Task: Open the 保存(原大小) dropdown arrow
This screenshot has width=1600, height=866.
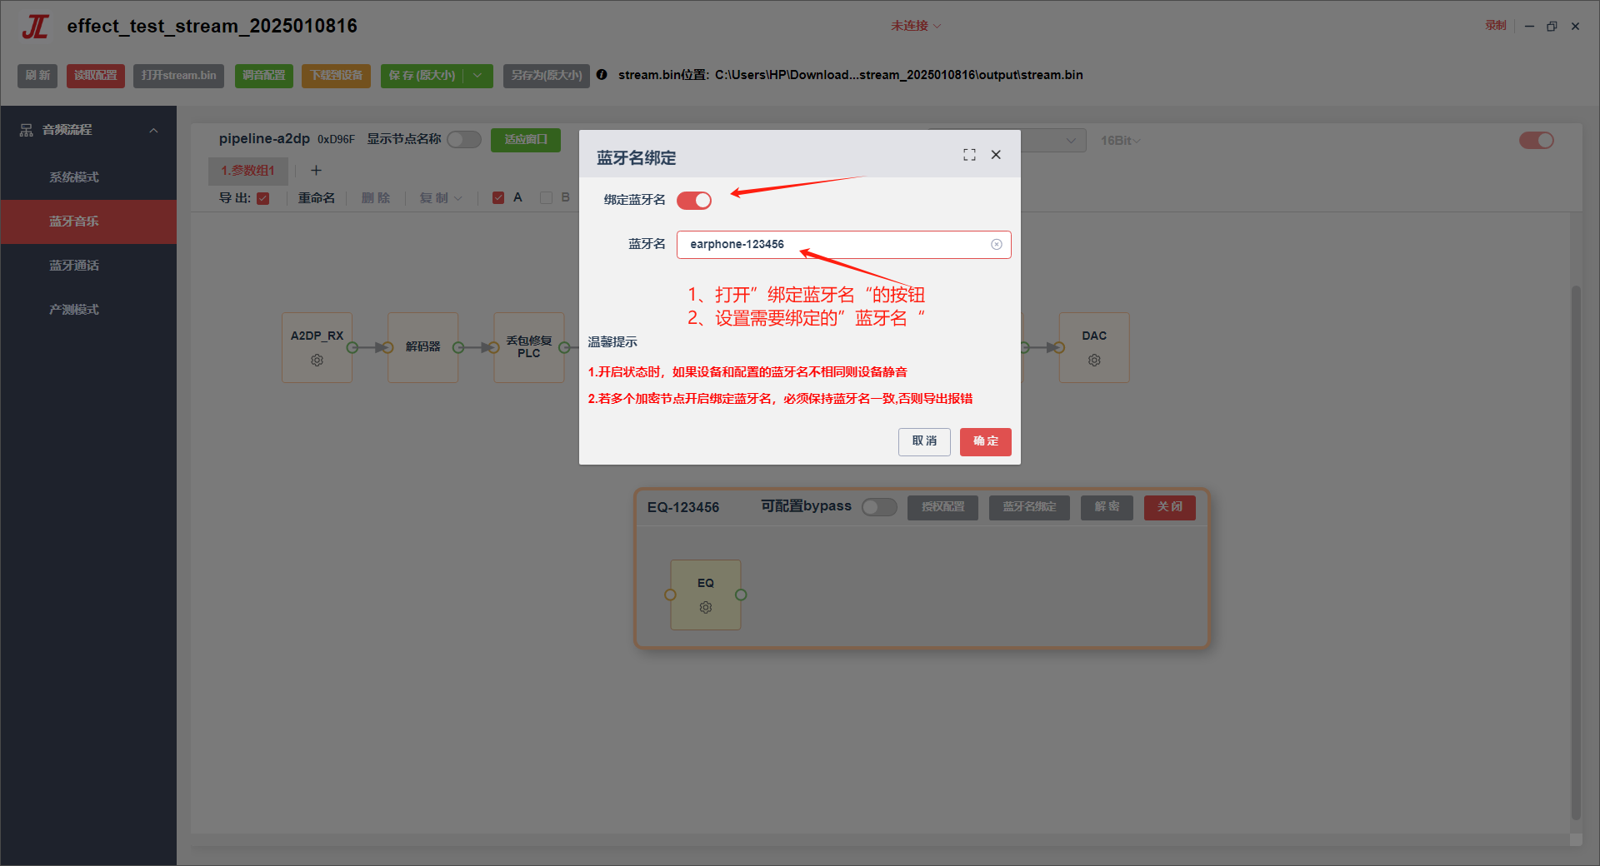Action: (x=478, y=76)
